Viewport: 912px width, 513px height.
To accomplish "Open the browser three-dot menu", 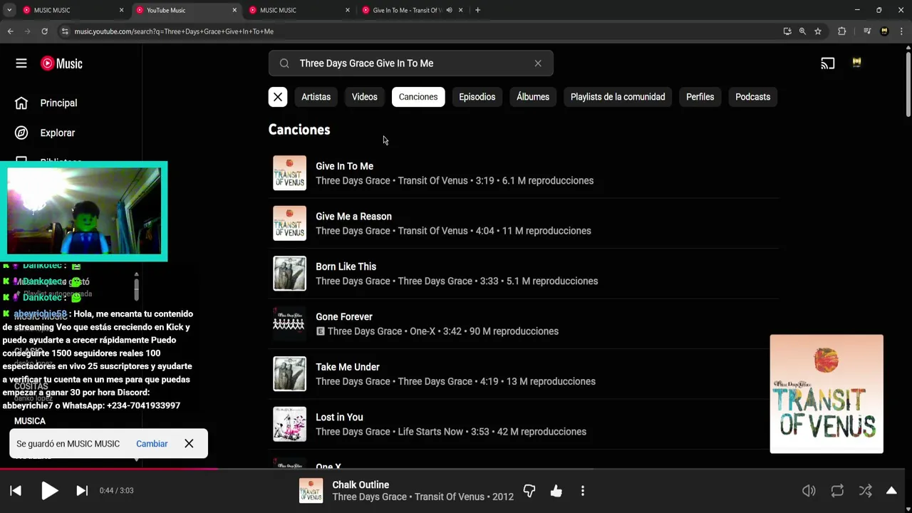I will (901, 31).
